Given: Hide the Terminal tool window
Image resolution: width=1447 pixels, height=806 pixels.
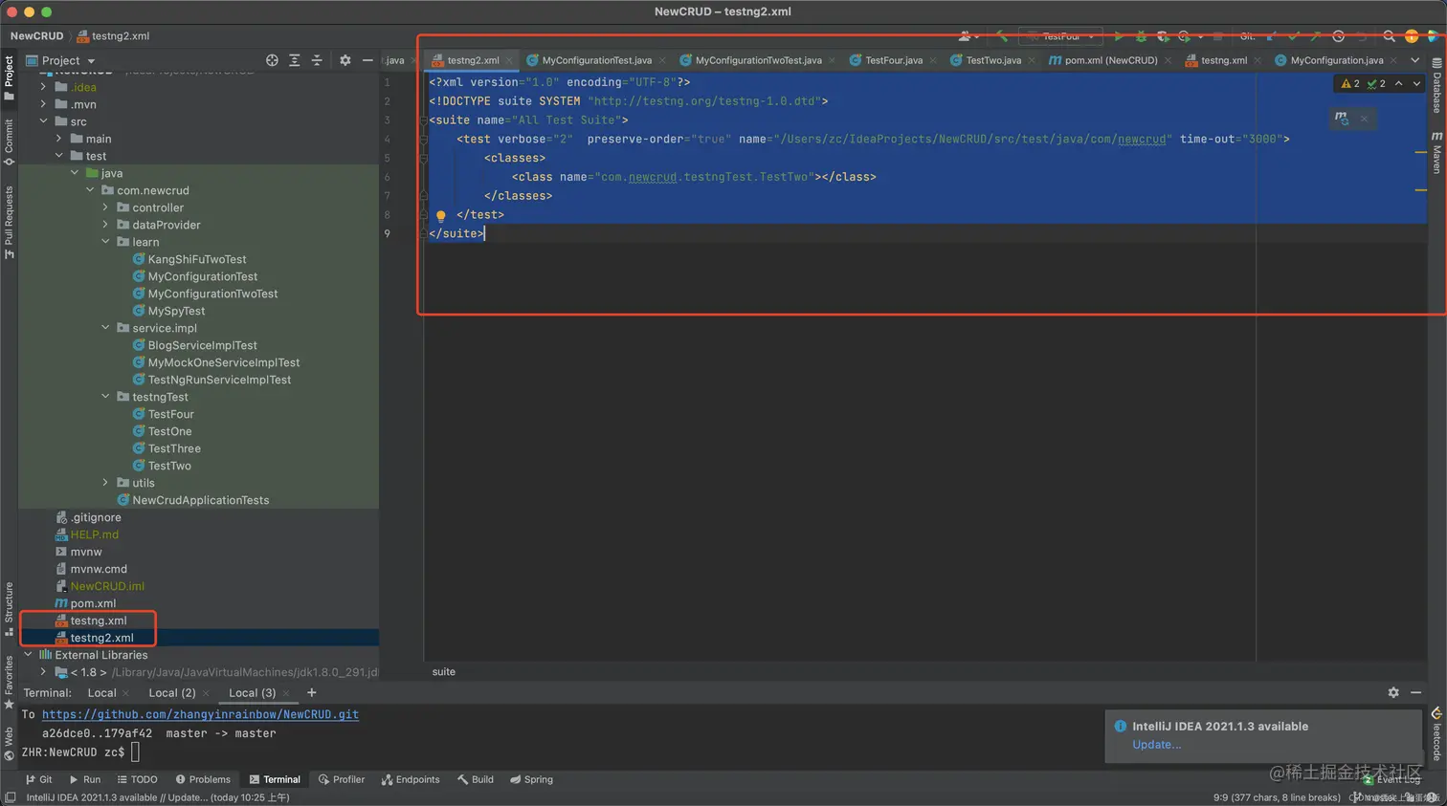Looking at the screenshot, I should pos(1416,692).
